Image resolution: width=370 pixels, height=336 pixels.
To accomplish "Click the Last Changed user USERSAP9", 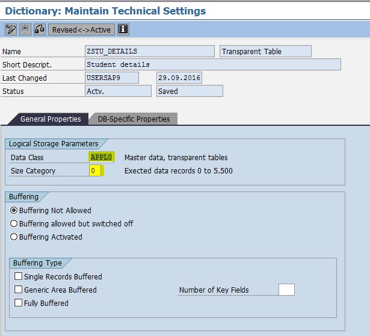I will coord(112,78).
